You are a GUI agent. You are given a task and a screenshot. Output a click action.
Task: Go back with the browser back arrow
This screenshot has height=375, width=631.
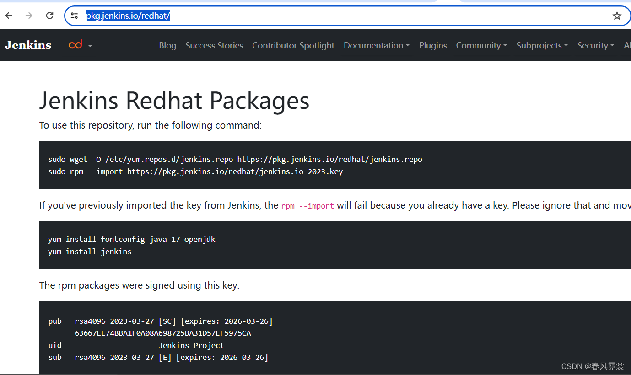(x=9, y=16)
